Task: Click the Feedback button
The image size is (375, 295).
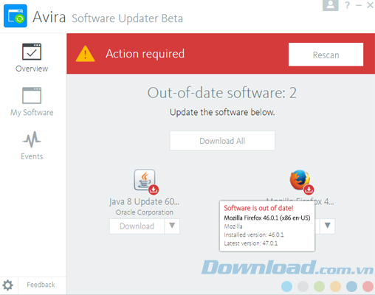Action: pyautogui.click(x=41, y=285)
